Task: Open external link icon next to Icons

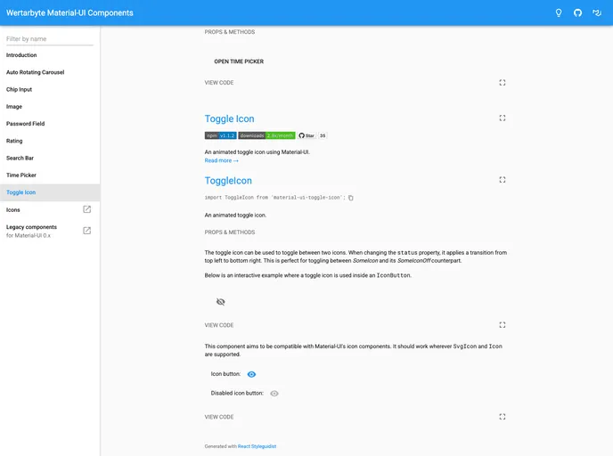Action: coord(86,209)
